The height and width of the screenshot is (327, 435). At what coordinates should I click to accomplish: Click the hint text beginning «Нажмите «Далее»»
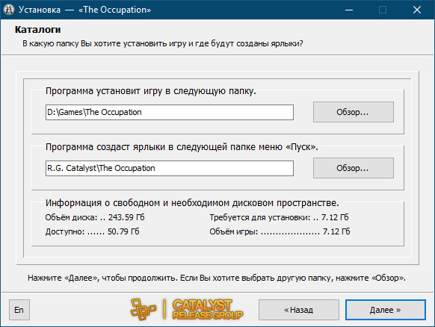coord(217,278)
